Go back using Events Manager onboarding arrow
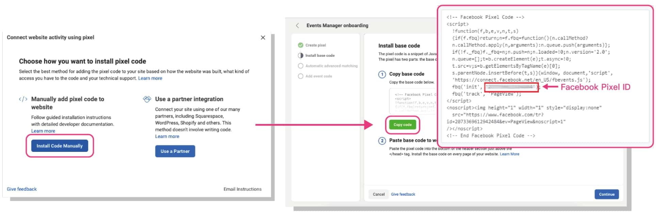656x212 pixels. point(297,25)
